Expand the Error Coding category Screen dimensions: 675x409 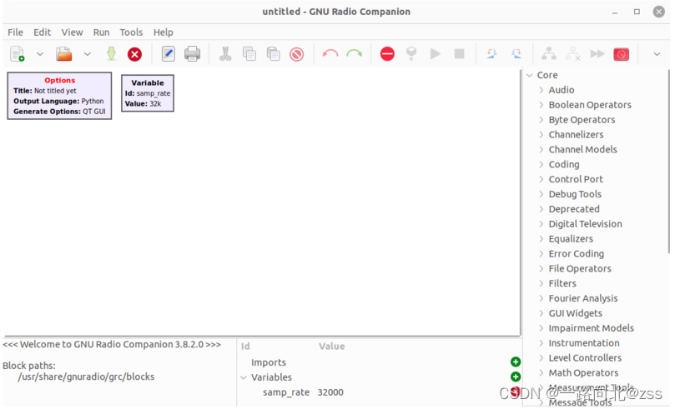click(x=542, y=254)
